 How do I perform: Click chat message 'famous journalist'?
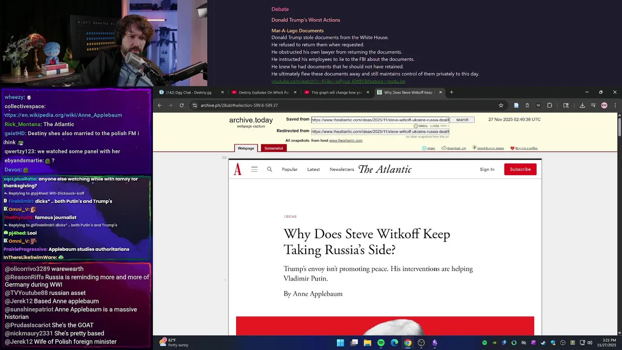[55, 217]
